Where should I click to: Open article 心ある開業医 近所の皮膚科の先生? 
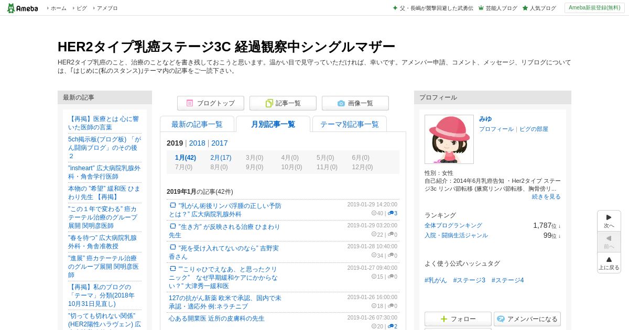click(x=216, y=318)
